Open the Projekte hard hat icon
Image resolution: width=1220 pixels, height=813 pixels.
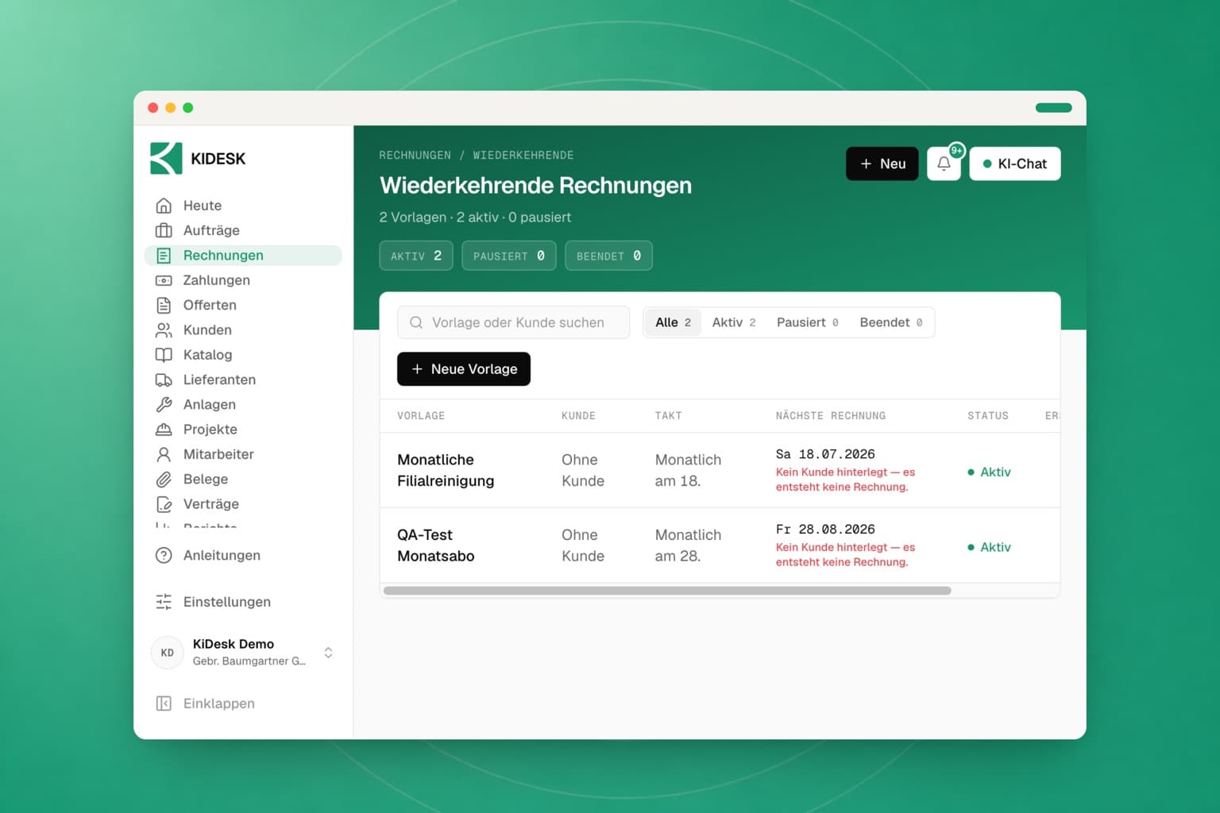[164, 430]
